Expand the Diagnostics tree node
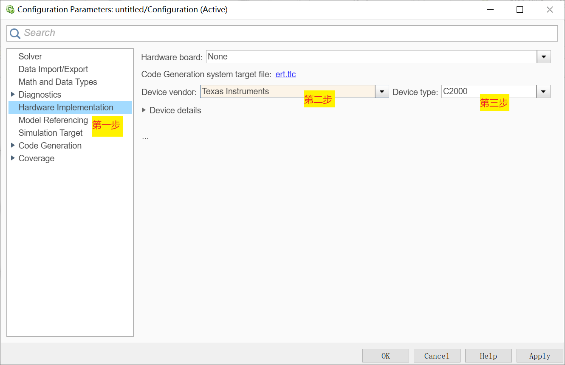Screen dimensions: 565x365 pos(13,94)
